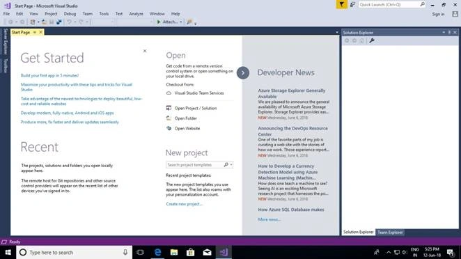461x259 pixels.
Task: Expand the New Project dropdown arrow
Action: tap(38, 22)
